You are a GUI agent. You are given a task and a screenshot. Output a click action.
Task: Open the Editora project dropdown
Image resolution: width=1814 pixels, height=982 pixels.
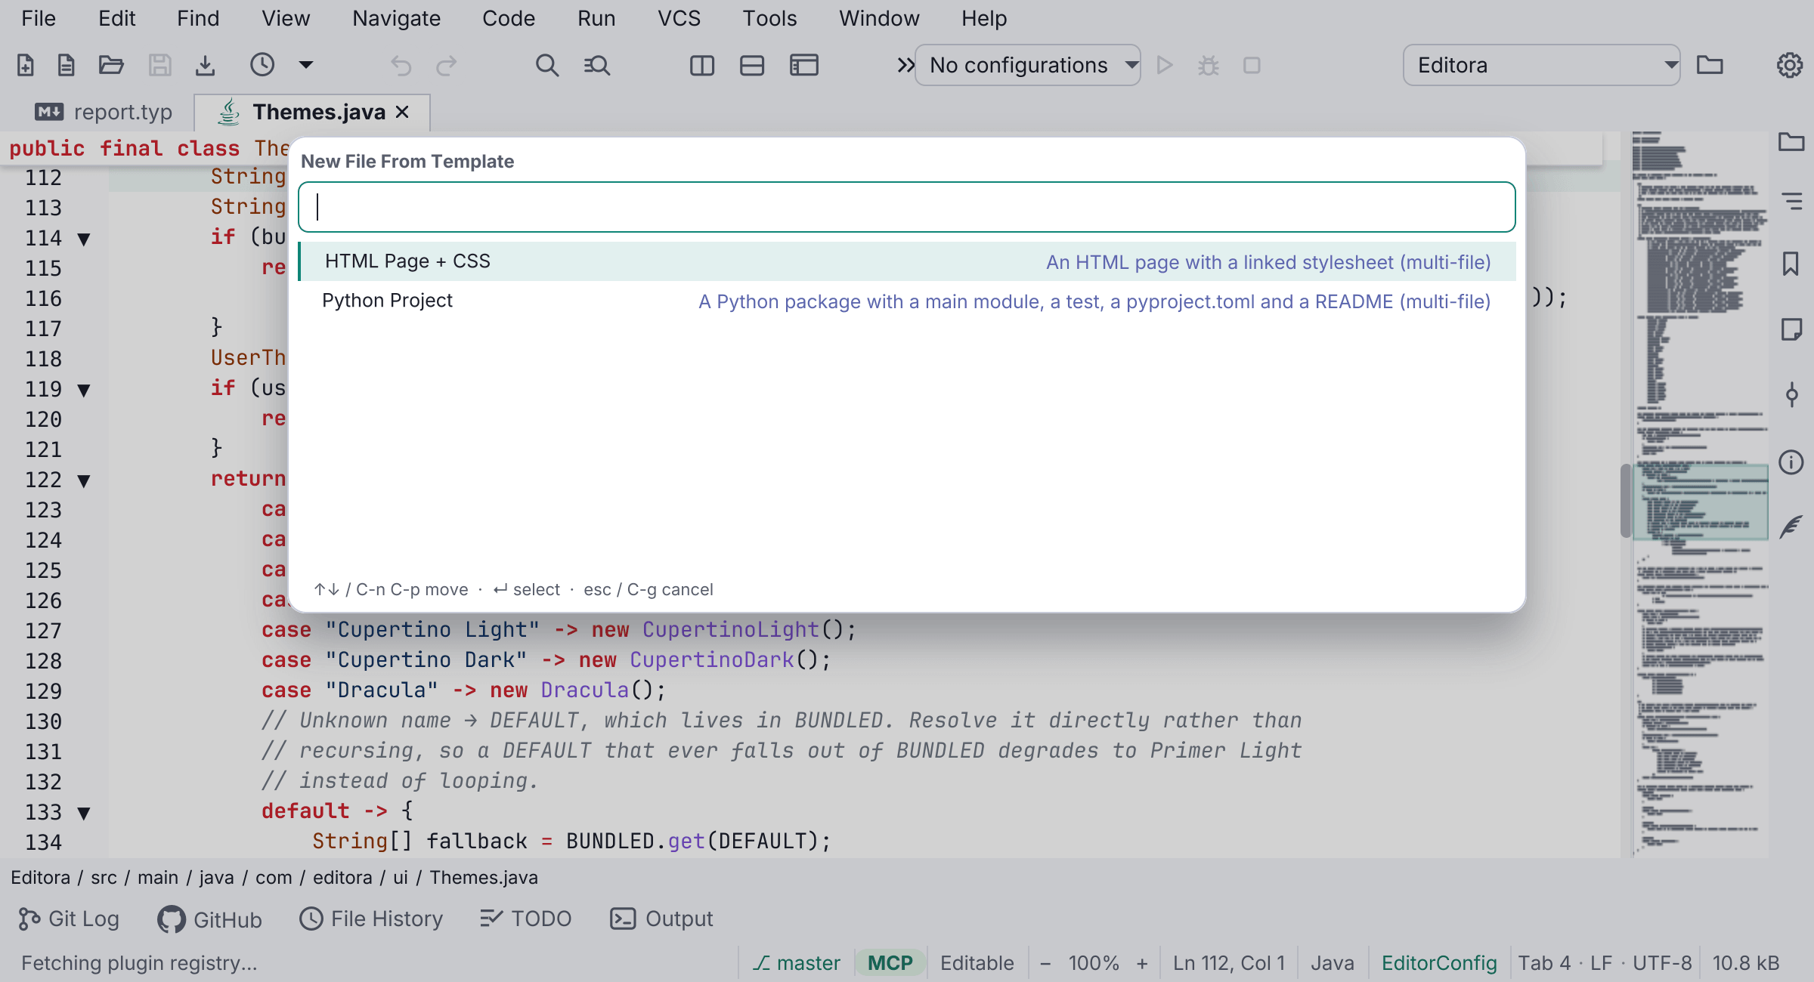1542,66
